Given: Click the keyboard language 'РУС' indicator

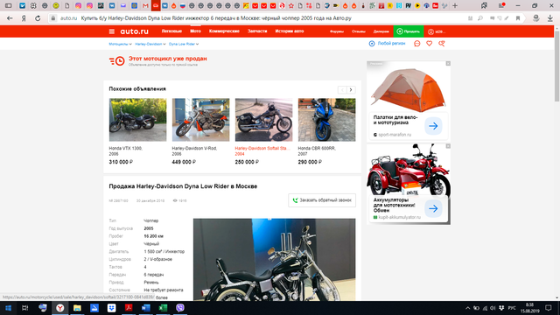Looking at the screenshot, I should pos(512,308).
